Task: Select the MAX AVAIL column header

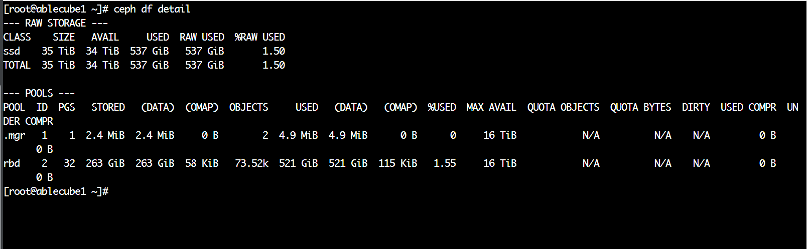Action: (x=491, y=107)
